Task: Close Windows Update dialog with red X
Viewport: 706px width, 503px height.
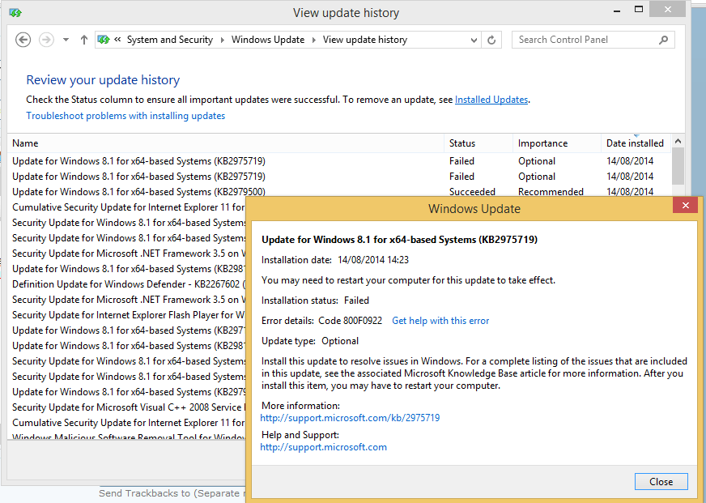Action: 685,206
